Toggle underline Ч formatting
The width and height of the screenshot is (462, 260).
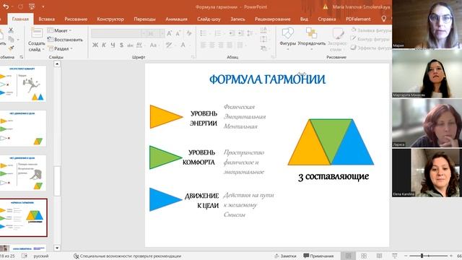(113, 45)
